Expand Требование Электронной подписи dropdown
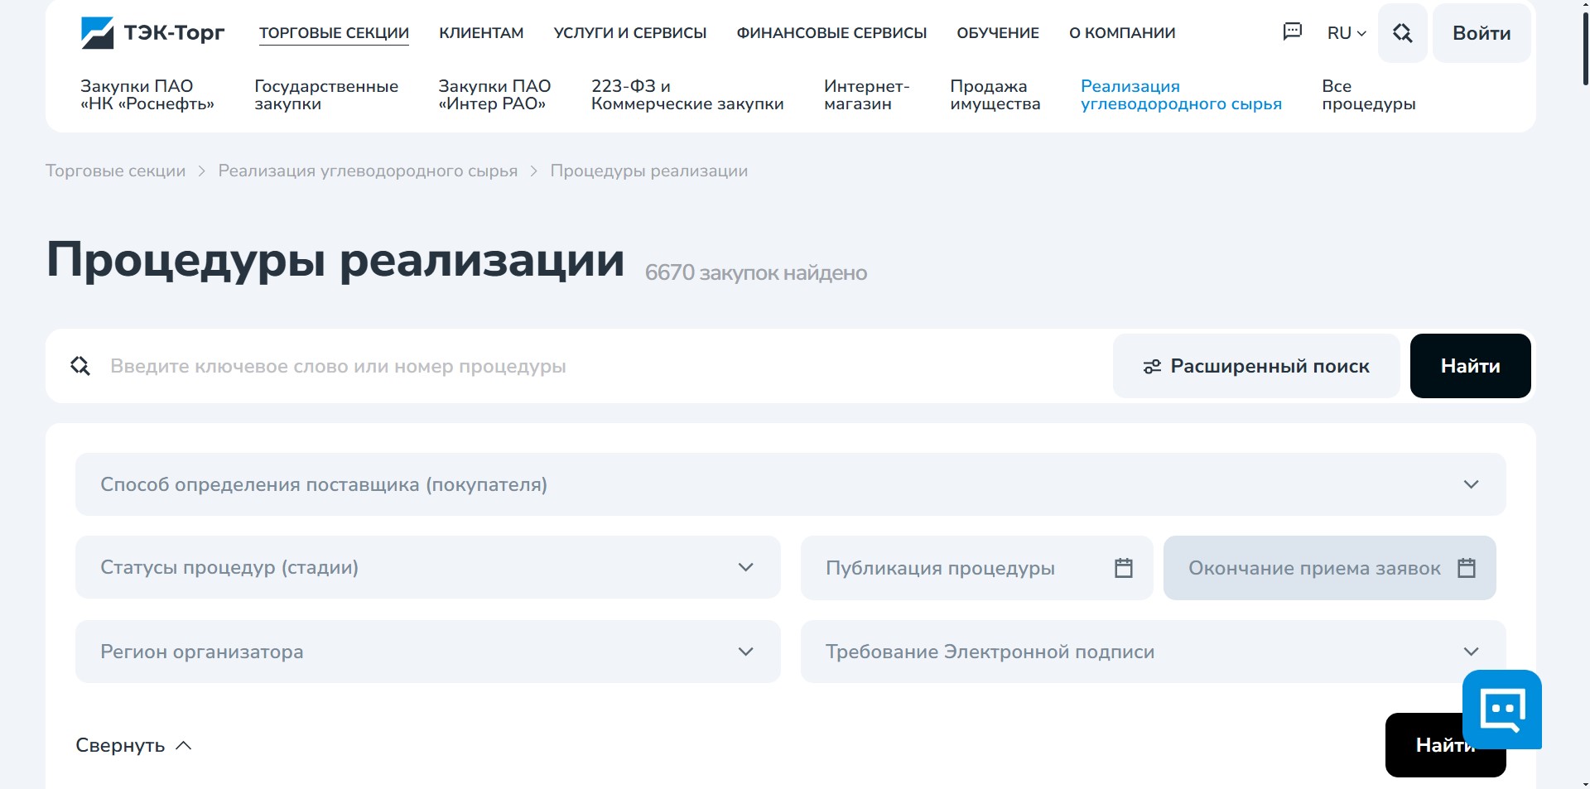 click(1154, 652)
